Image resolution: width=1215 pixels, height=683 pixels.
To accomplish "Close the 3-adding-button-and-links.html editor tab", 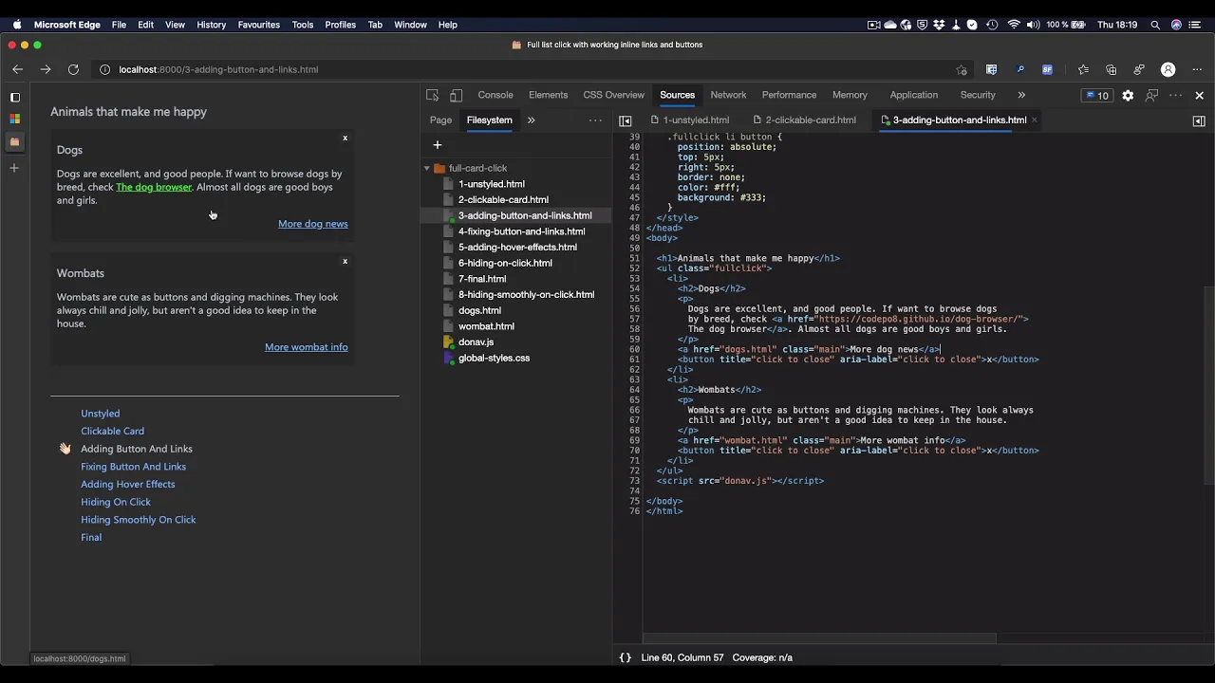I will (1034, 120).
